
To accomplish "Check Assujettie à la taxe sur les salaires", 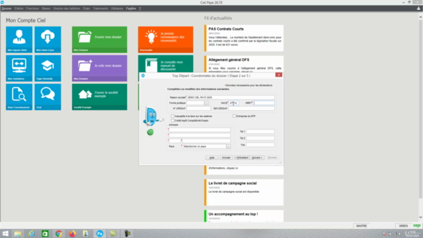I will [173, 116].
